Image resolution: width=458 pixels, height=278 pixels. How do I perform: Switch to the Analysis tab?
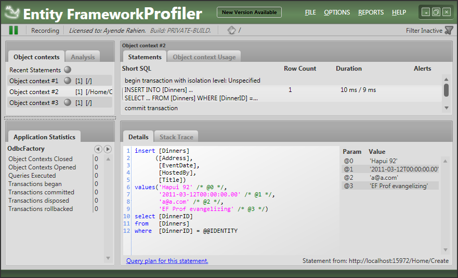point(83,57)
